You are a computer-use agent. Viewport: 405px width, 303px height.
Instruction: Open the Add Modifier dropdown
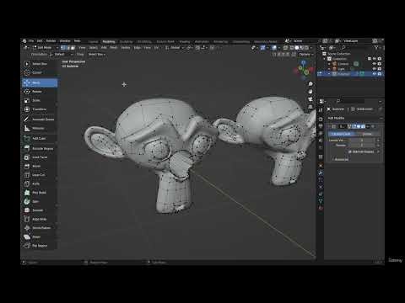[354, 119]
